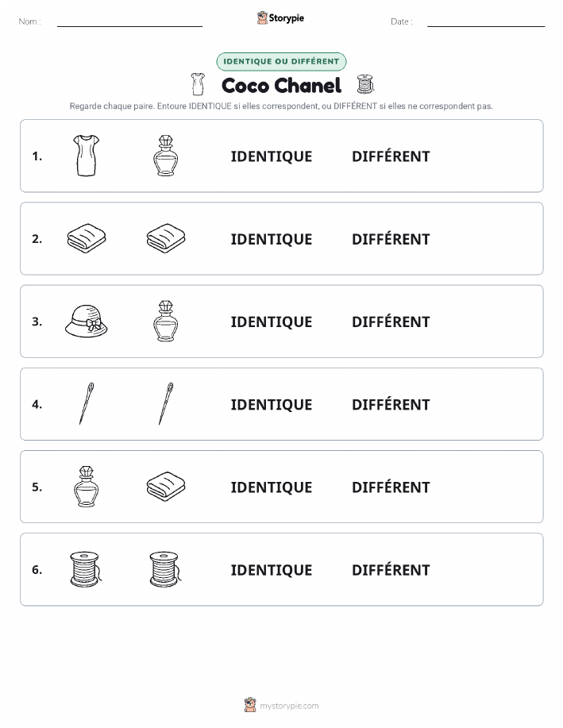Click the left sewing needle in row 4
This screenshot has width=563, height=728.
click(x=87, y=403)
